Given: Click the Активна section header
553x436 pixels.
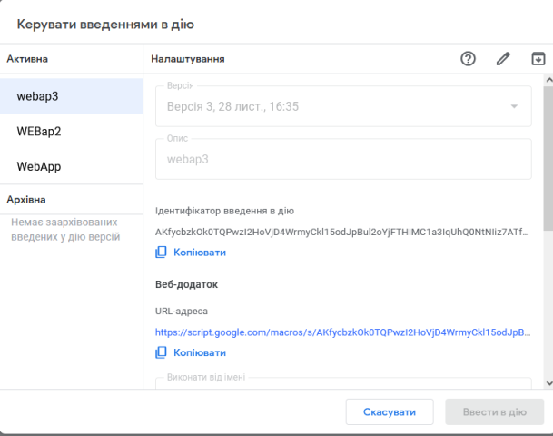Looking at the screenshot, I should point(27,59).
